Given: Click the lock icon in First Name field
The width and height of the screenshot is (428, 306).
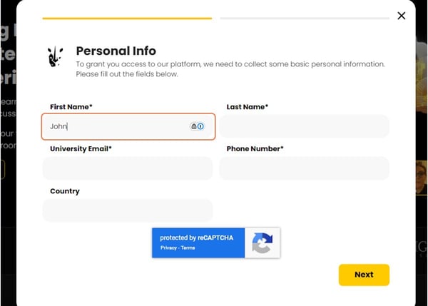Looking at the screenshot, I should (x=193, y=126).
